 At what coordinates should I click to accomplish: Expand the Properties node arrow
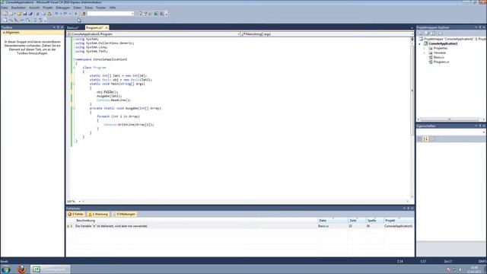coord(425,49)
